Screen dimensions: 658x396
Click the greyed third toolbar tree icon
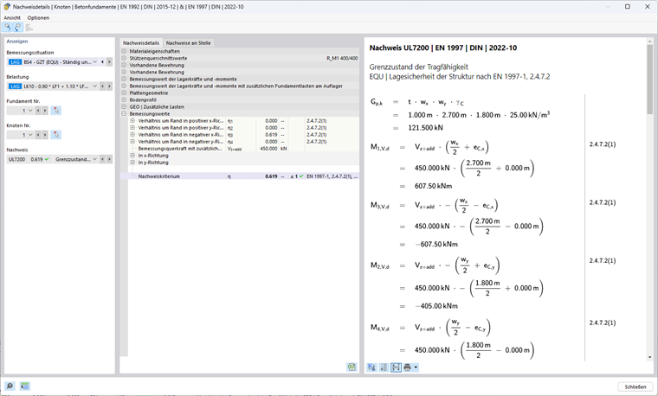click(x=29, y=28)
